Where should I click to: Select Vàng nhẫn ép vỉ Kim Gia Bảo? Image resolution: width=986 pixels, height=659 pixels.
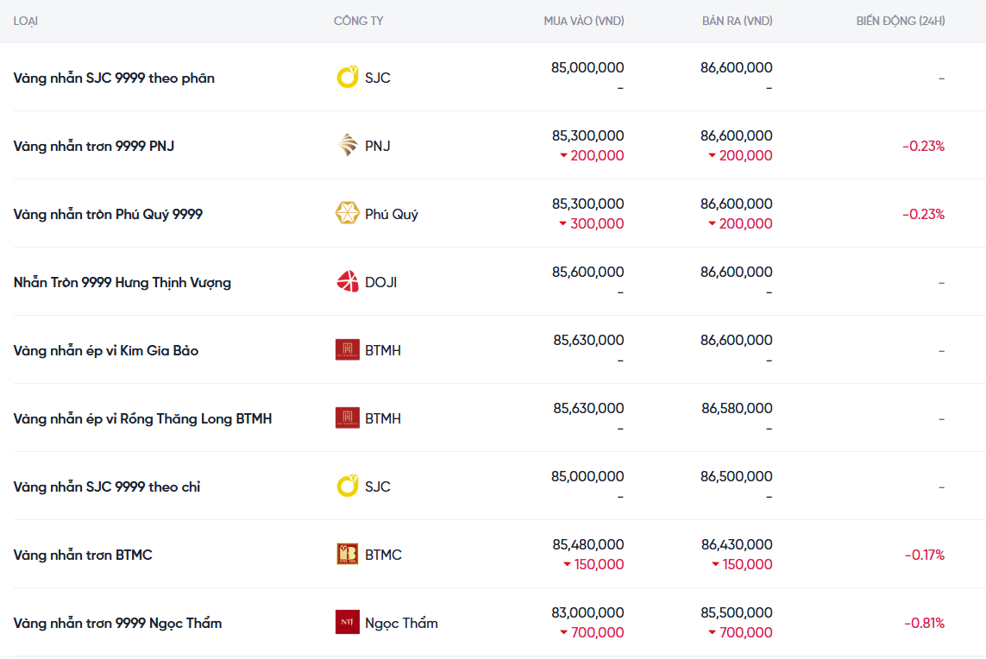click(x=105, y=350)
